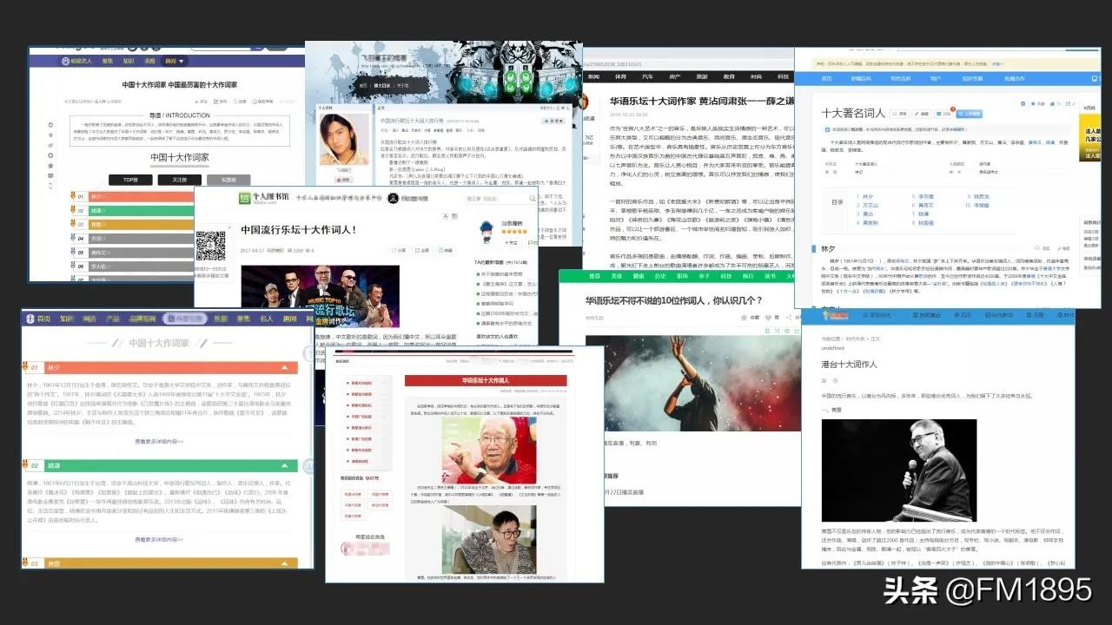Scan the QR code beside 中国流行乐坛十大作词人 article

pyautogui.click(x=210, y=246)
